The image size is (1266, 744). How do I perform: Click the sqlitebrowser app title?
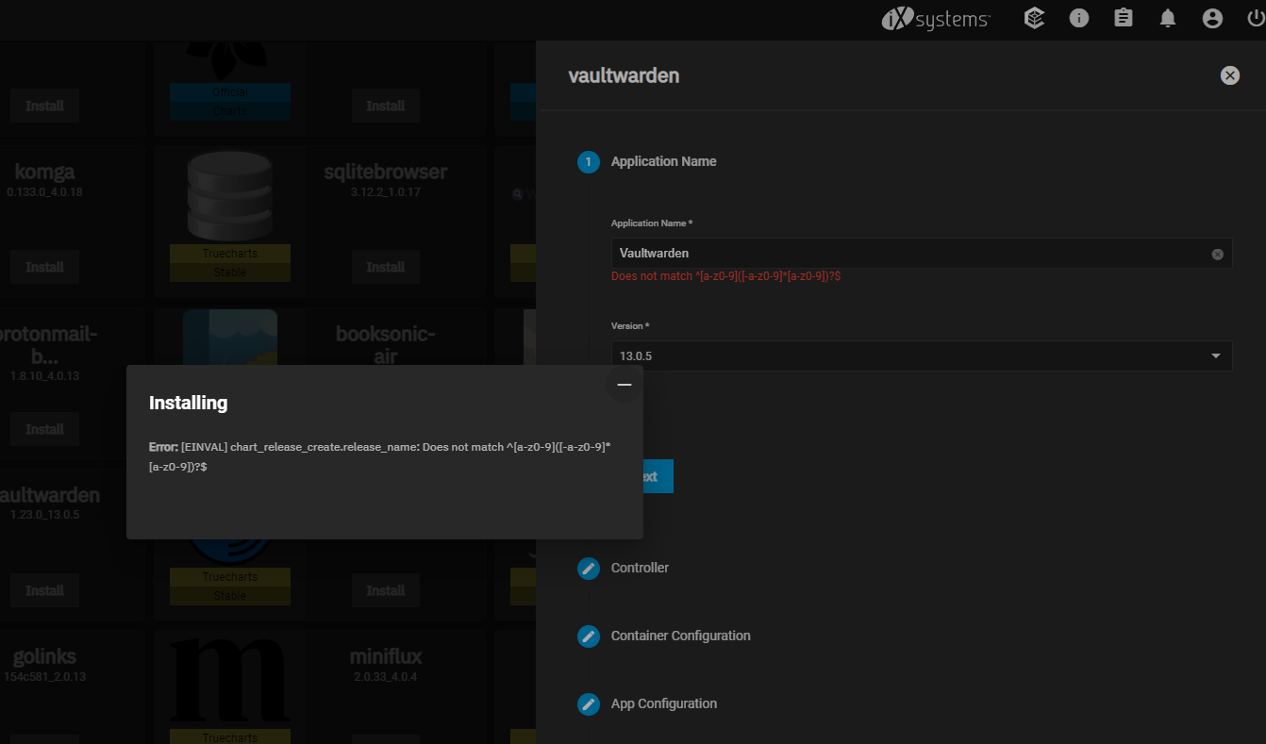386,172
